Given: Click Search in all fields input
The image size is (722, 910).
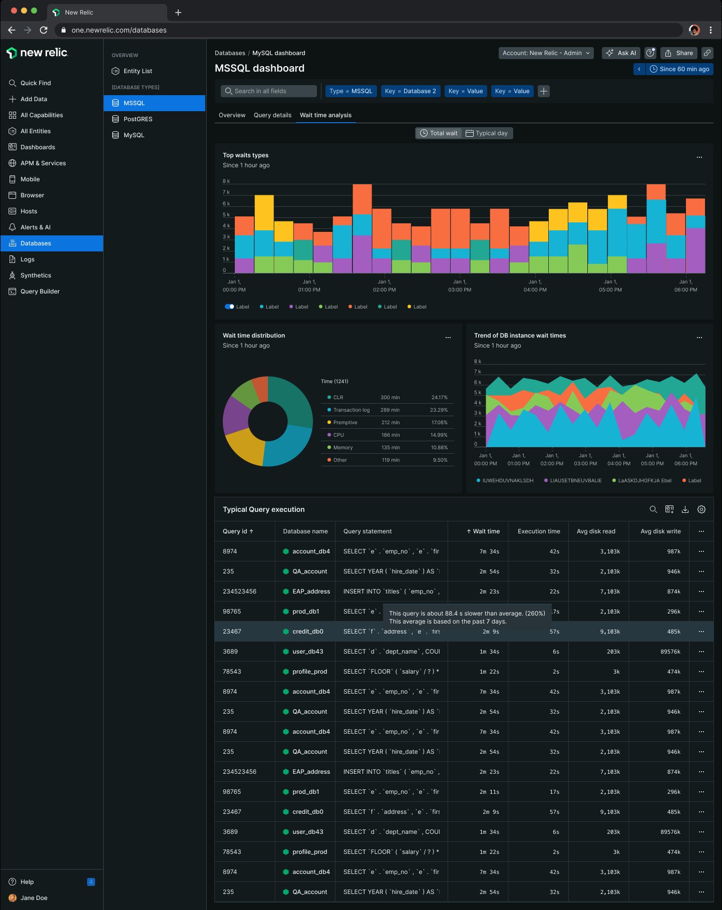Looking at the screenshot, I should (269, 91).
